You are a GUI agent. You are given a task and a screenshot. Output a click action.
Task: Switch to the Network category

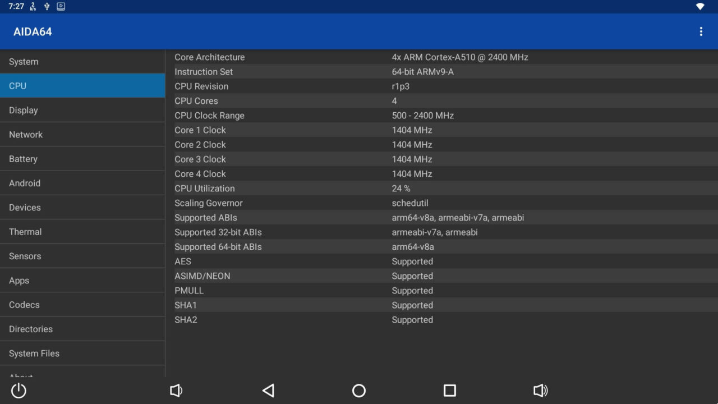pos(82,135)
